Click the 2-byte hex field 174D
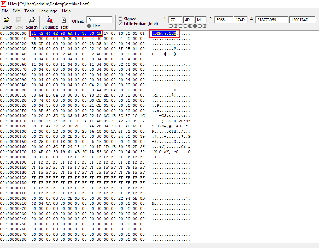The width and height of the screenshot is (319, 248). pos(241,20)
